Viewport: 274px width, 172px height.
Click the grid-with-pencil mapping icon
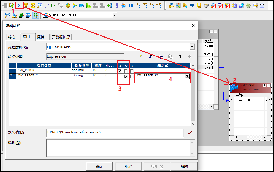(x=29, y=15)
